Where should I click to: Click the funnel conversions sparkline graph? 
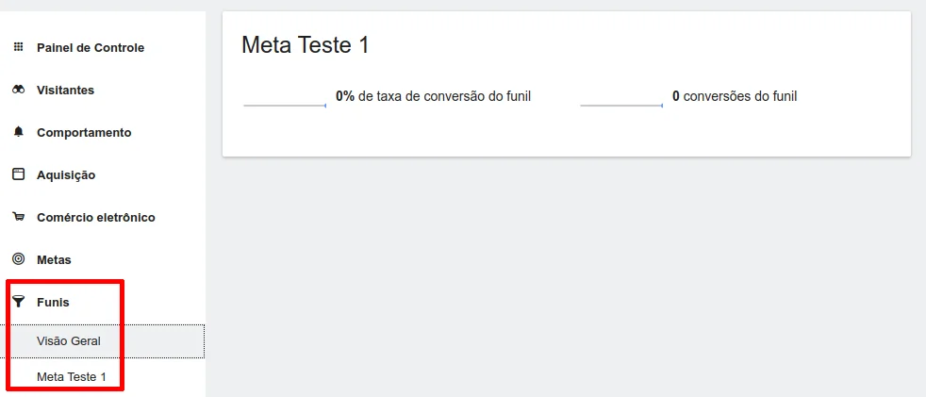click(621, 102)
